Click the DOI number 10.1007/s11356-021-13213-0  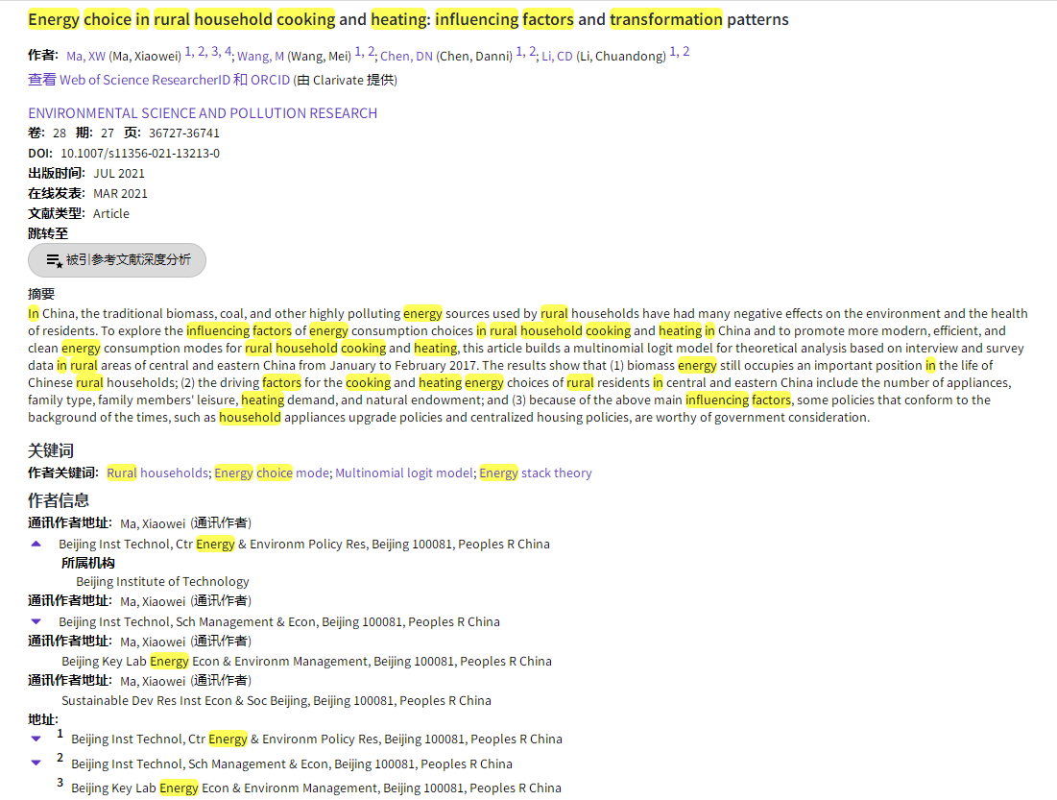pyautogui.click(x=140, y=153)
